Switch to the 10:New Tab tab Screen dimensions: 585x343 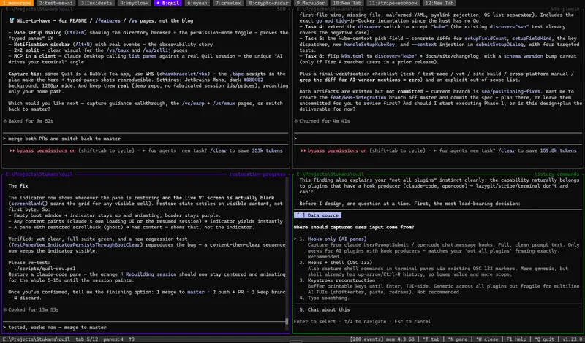(347, 3)
